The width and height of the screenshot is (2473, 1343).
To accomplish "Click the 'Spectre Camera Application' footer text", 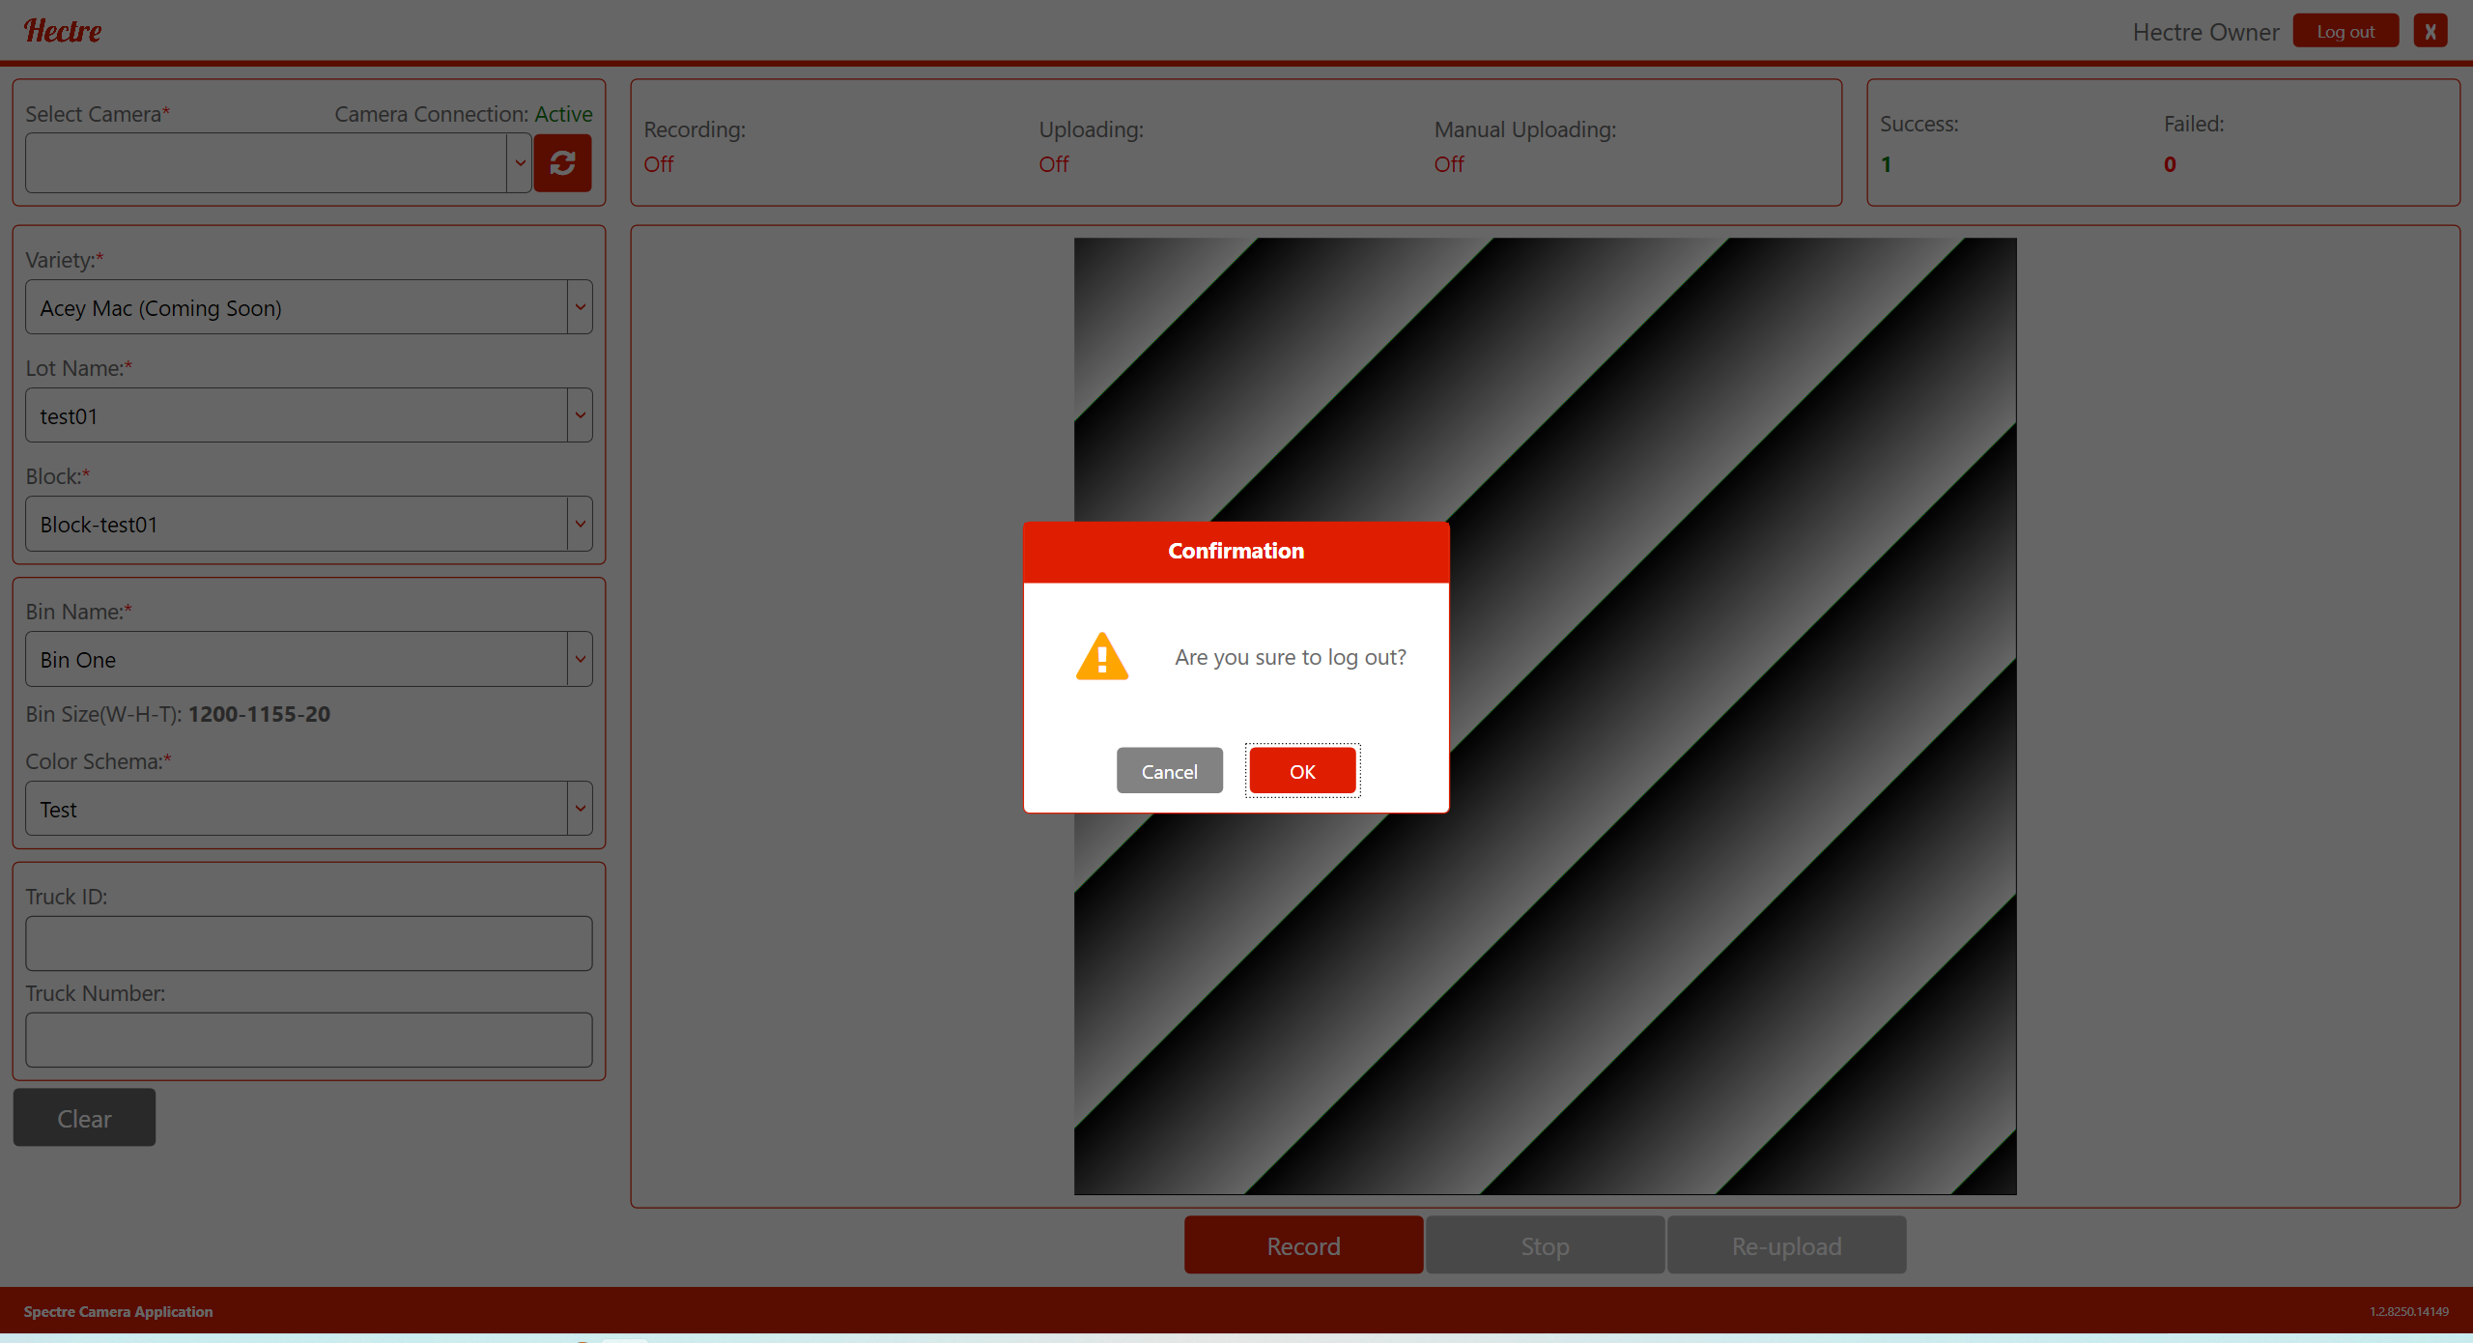I will tap(118, 1311).
